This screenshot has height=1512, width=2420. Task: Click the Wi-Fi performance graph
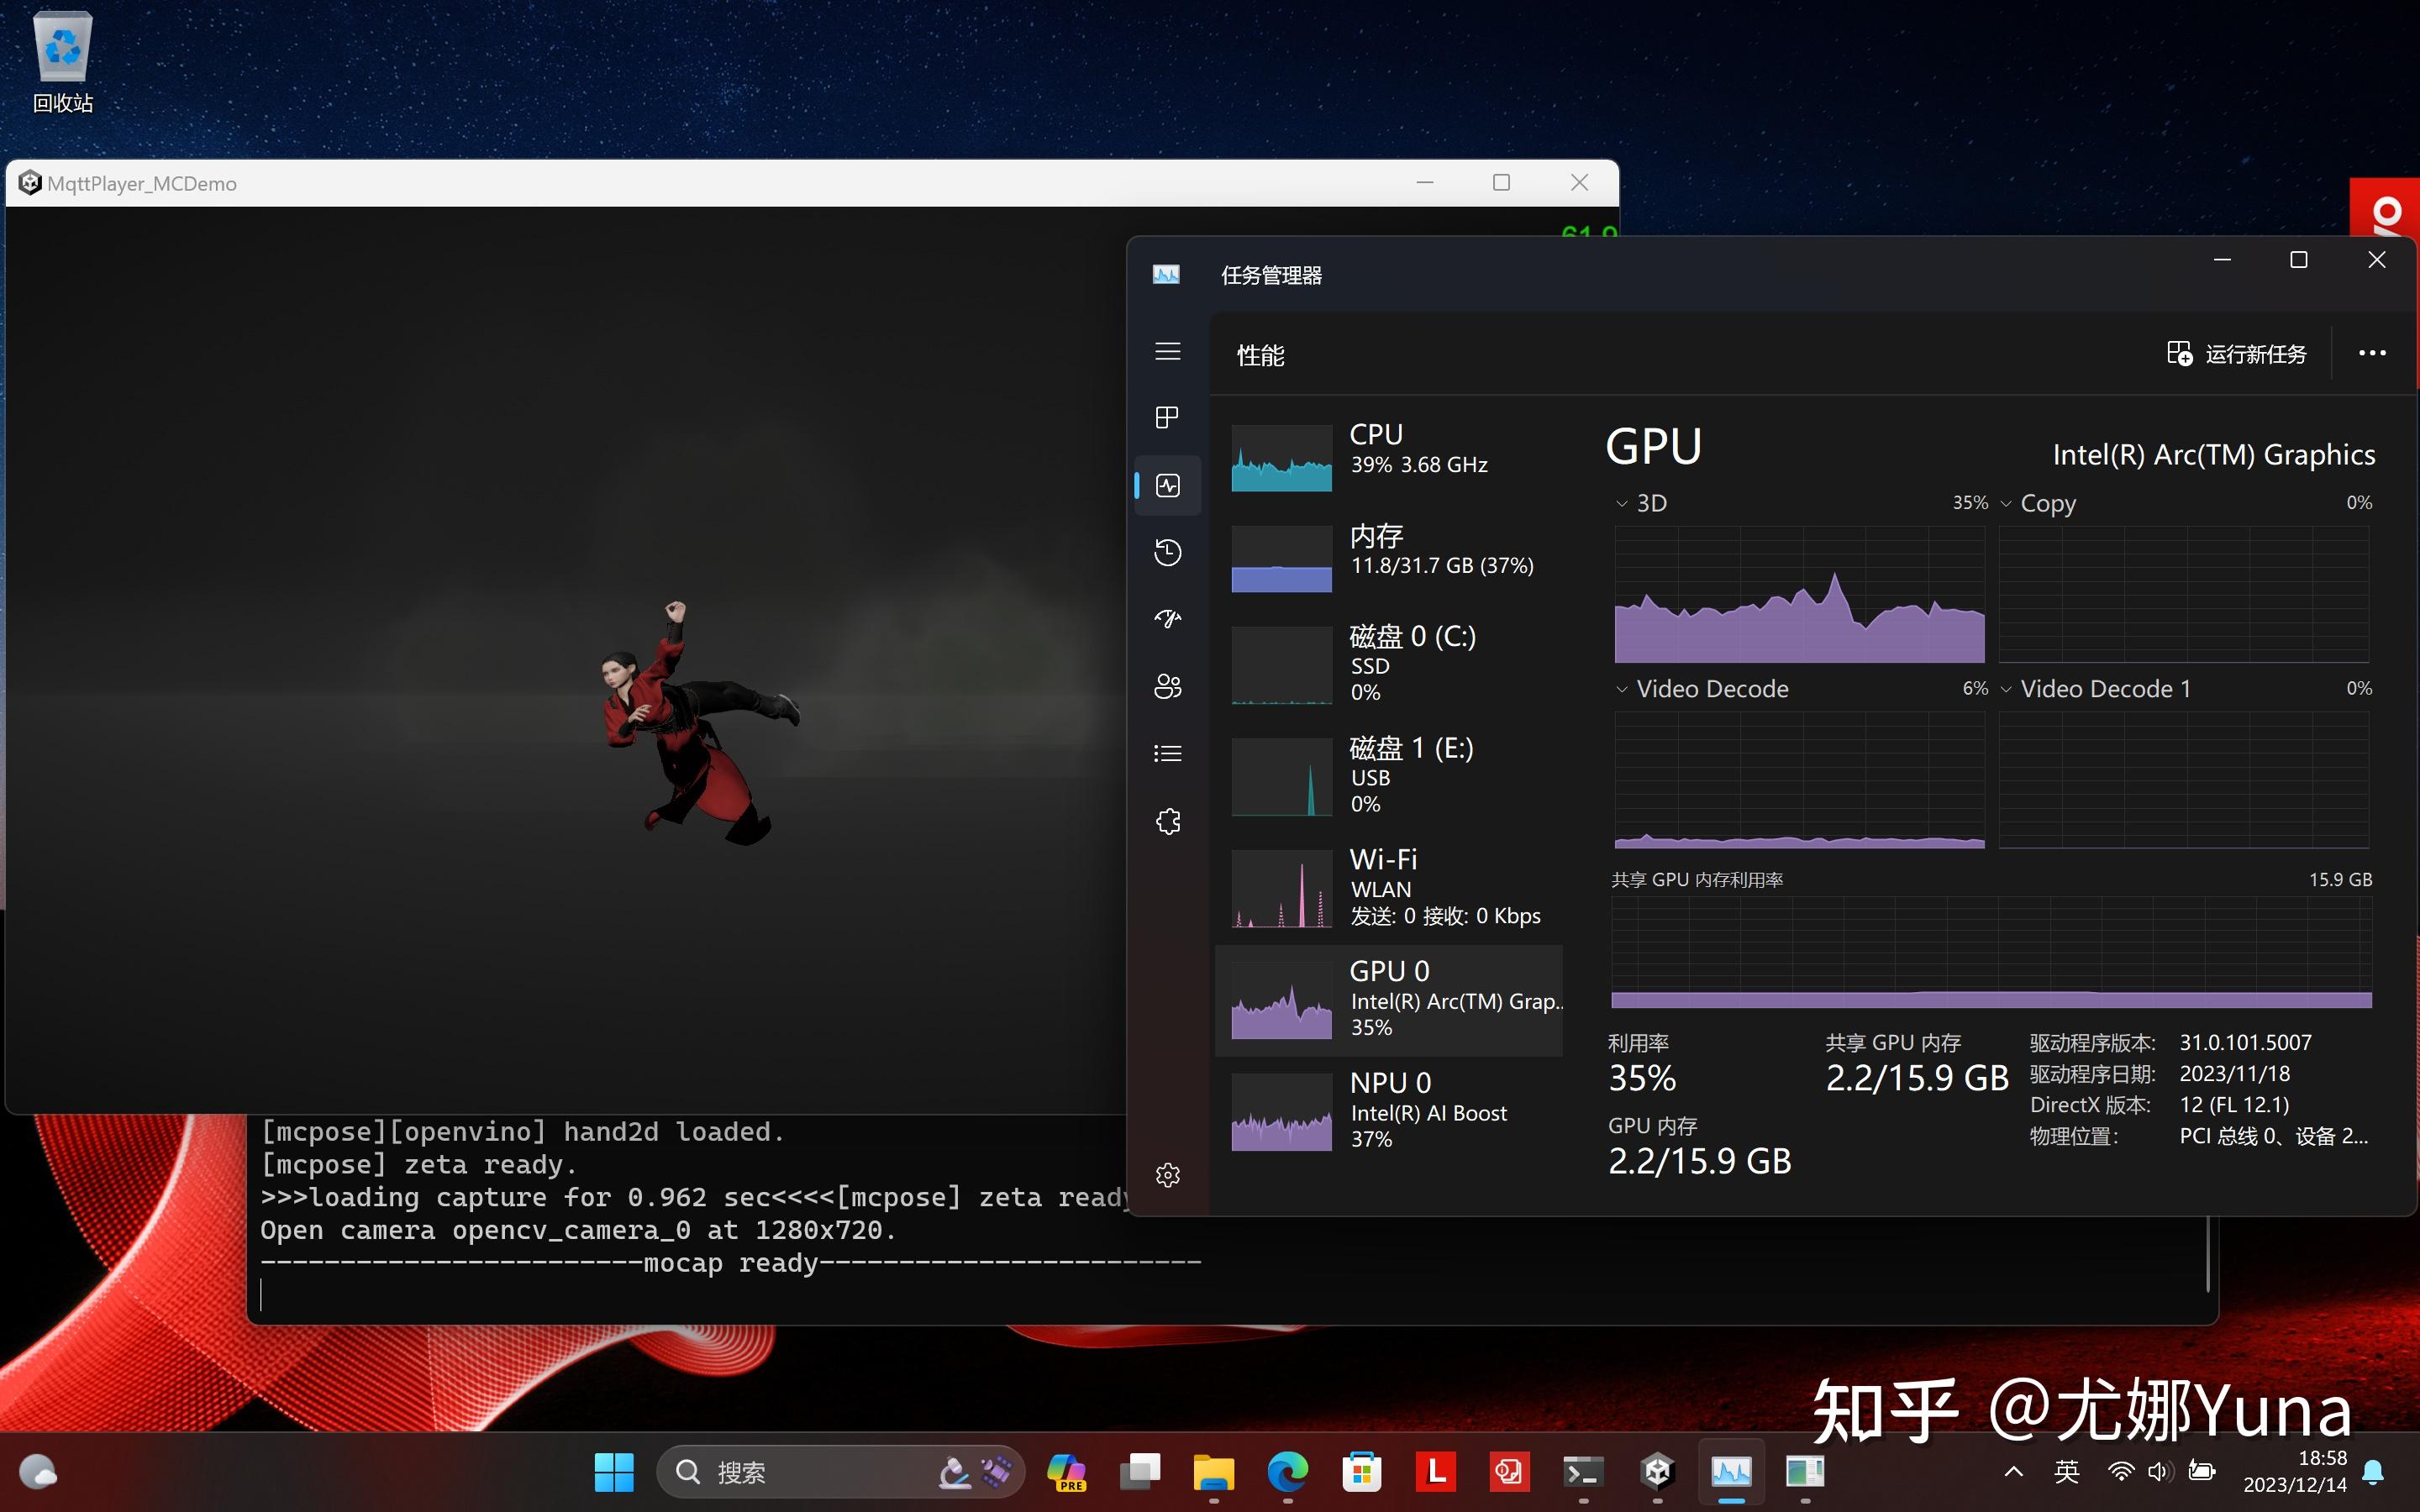1281,889
